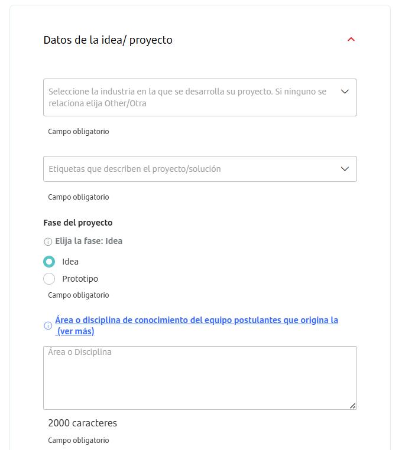402x450 pixels.
Task: Click info icon beside Área o disciplina link
Action: [48, 325]
